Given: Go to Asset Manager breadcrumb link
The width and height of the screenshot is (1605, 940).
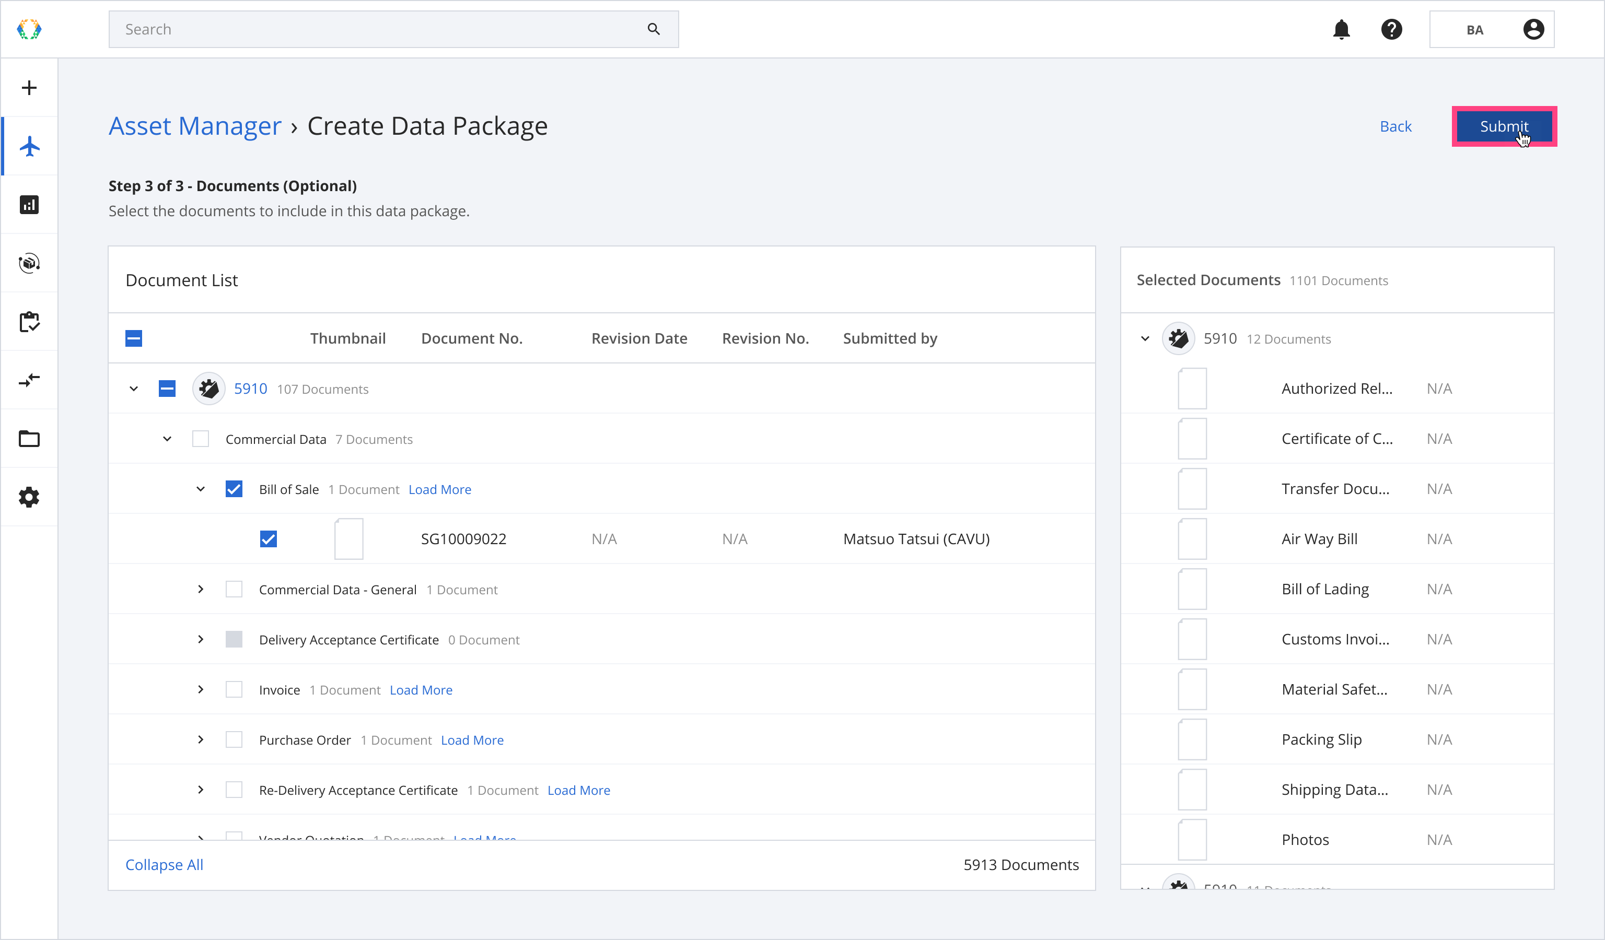Looking at the screenshot, I should (195, 126).
